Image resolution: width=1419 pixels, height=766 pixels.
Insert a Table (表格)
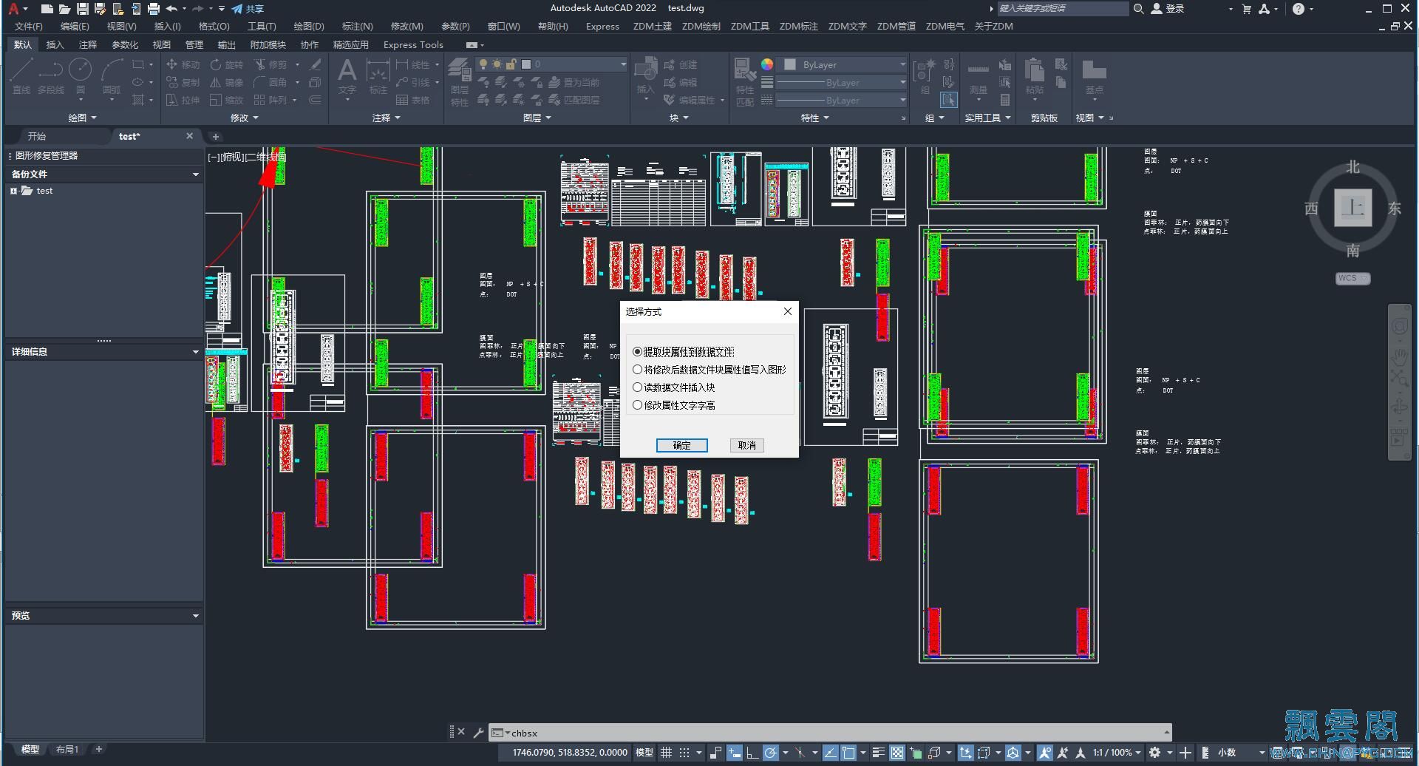[413, 100]
